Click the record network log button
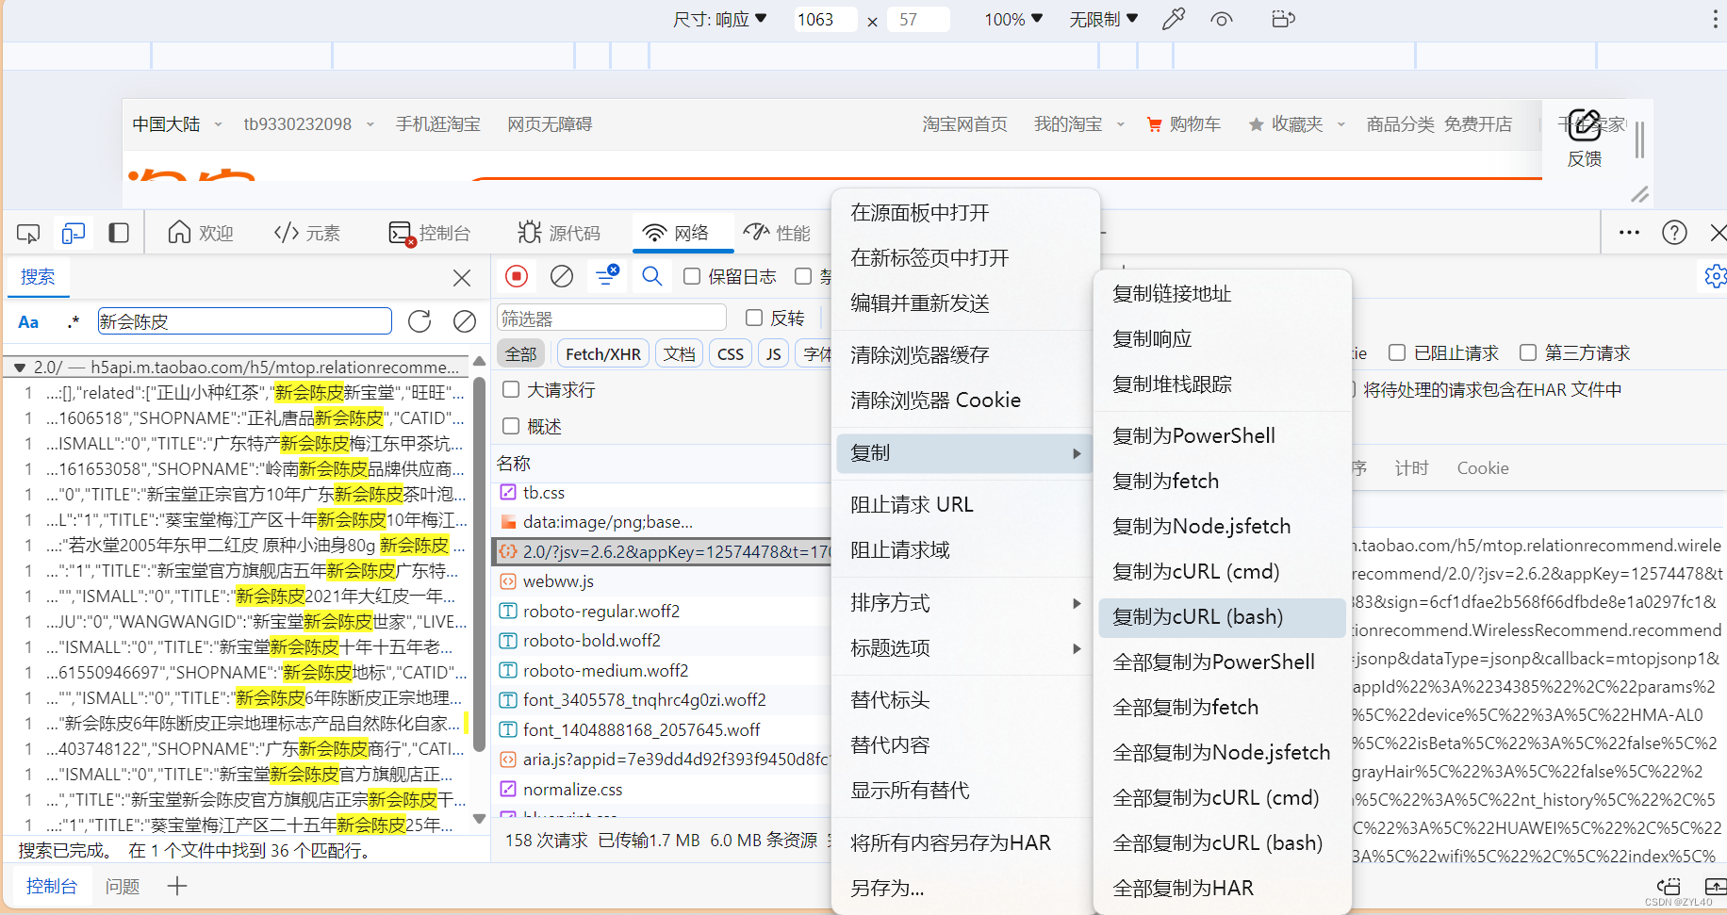Viewport: 1727px width, 915px height. [x=517, y=276]
